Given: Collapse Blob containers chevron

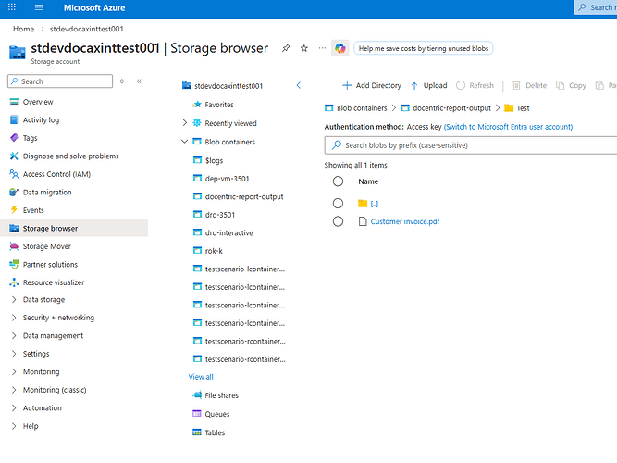Looking at the screenshot, I should point(184,142).
